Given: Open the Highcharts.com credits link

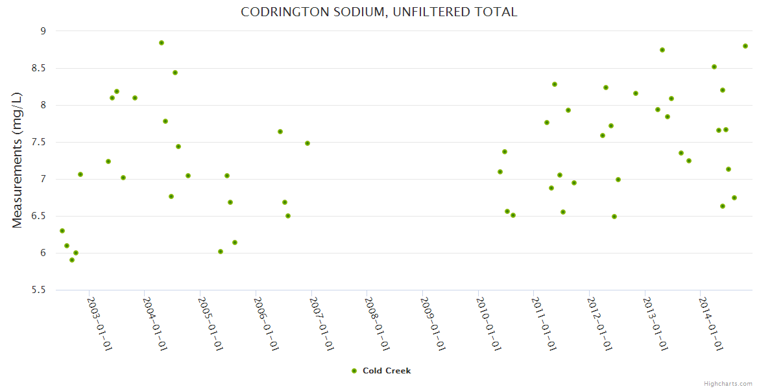Looking at the screenshot, I should click(728, 383).
